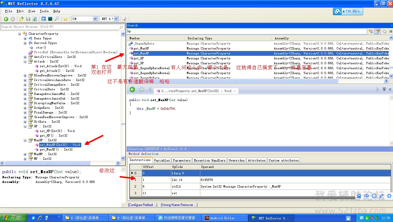The height and width of the screenshot is (222, 393).
Task: Open an assembly with the folder icon
Action: point(21,19)
